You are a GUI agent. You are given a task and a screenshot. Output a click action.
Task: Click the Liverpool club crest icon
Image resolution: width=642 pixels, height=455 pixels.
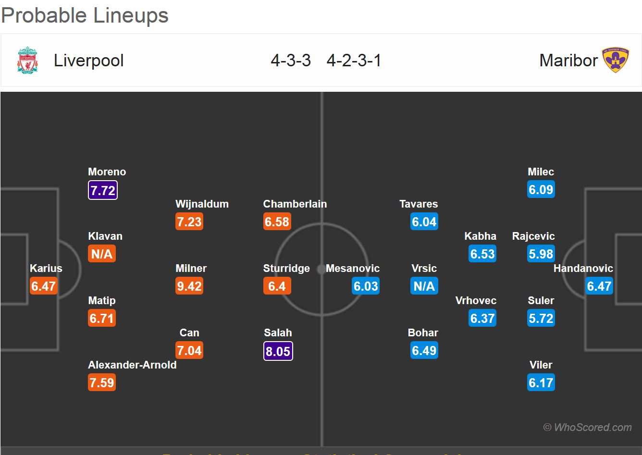27,60
